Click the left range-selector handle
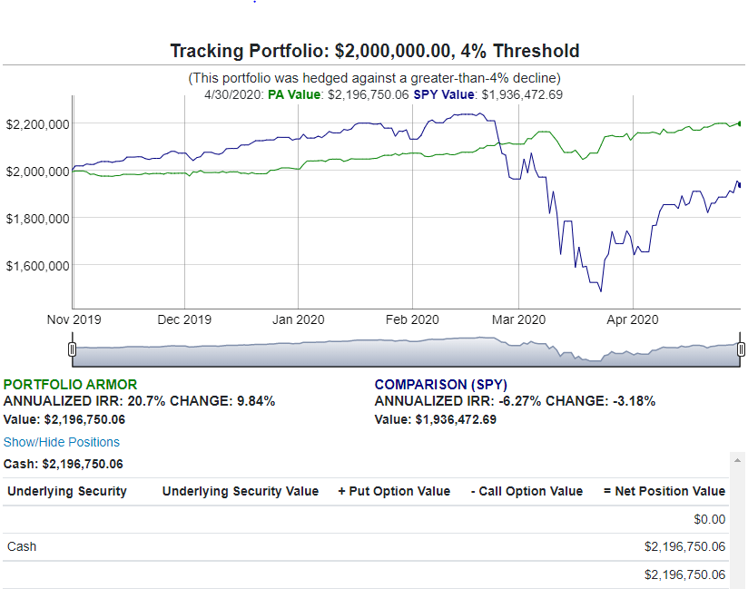This screenshot has width=748, height=589. tap(73, 348)
